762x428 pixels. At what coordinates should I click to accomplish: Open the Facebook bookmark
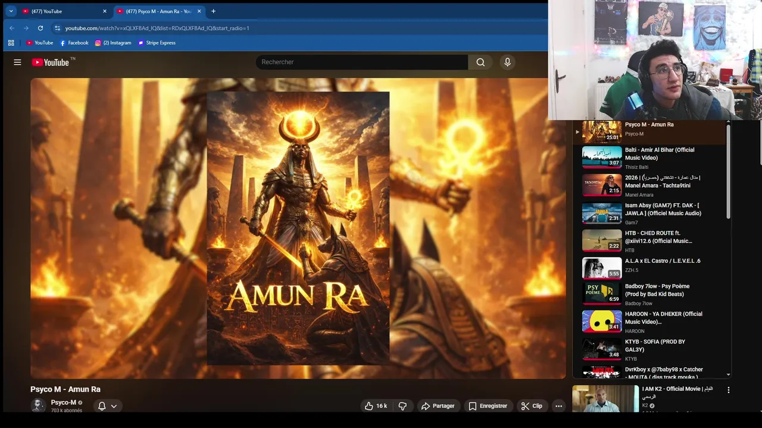(x=74, y=43)
